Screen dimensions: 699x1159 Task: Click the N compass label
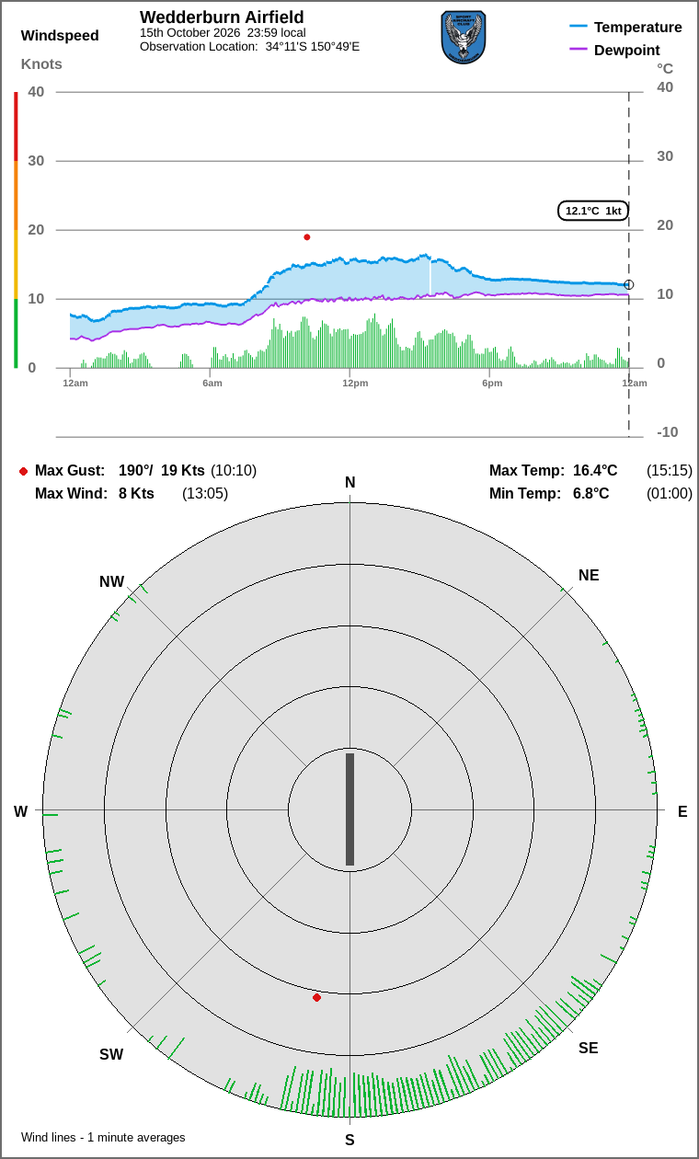coord(349,483)
